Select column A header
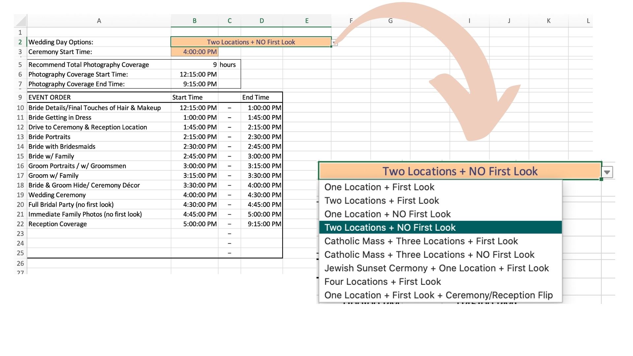Screen dimensions: 633x356 pos(99,21)
